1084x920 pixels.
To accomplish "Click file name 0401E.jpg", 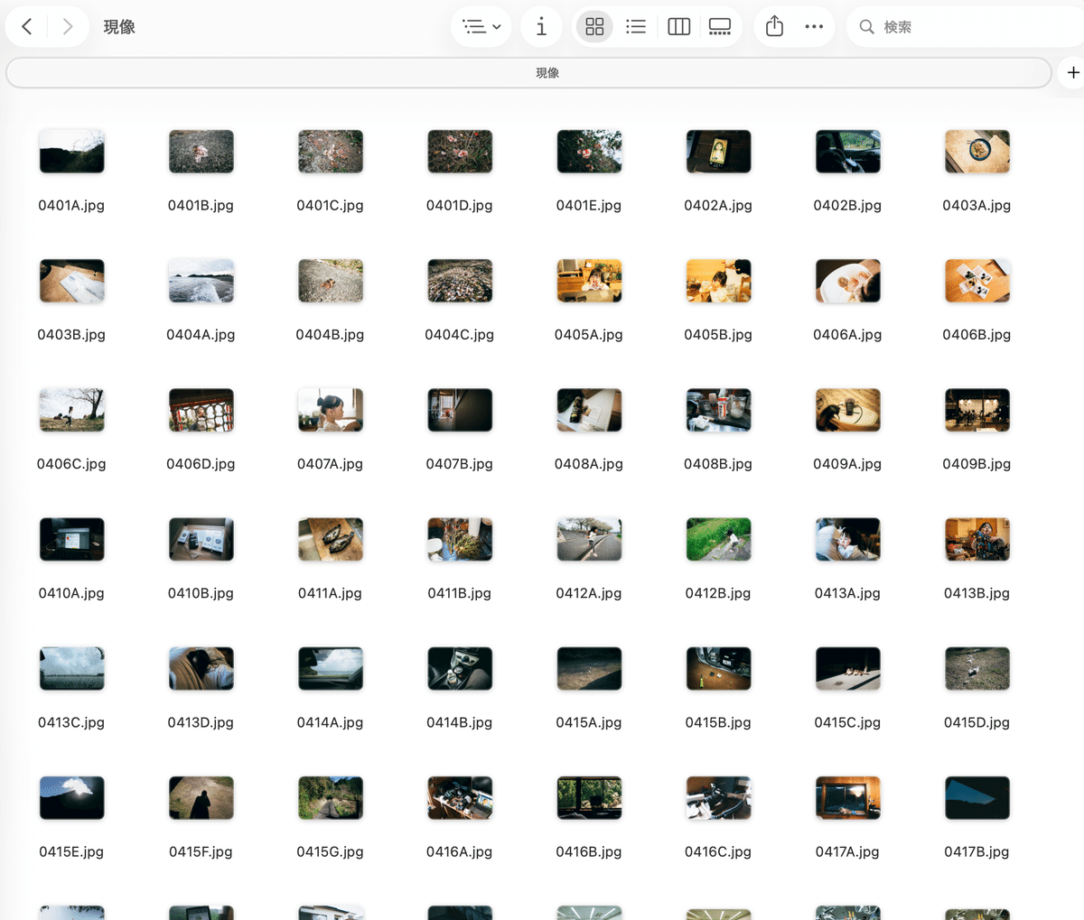I will (x=589, y=205).
